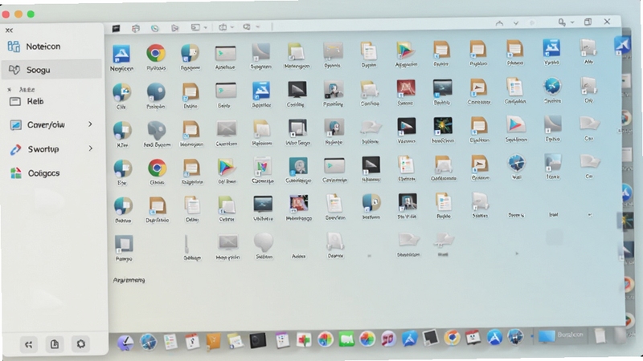The height and width of the screenshot is (361, 643).
Task: Open the Chrome icon in the top grid row
Action: (x=156, y=53)
